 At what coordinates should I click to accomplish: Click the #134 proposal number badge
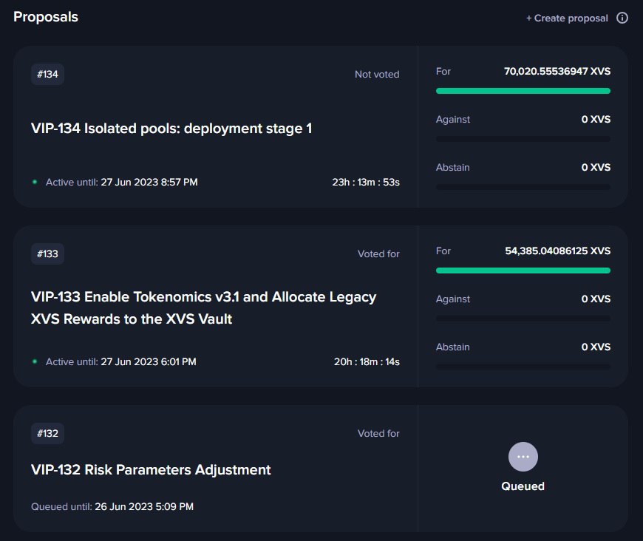47,74
